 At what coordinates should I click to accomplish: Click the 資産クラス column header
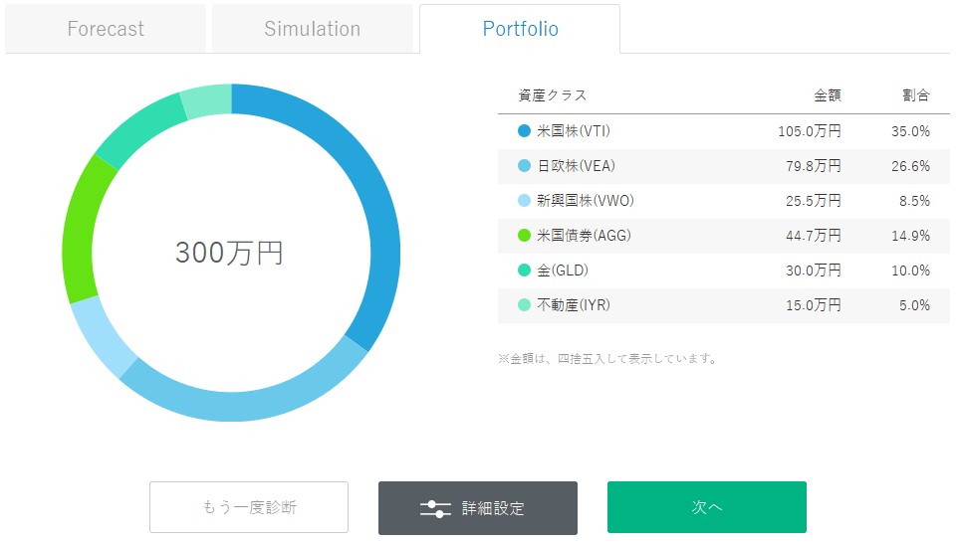(553, 95)
